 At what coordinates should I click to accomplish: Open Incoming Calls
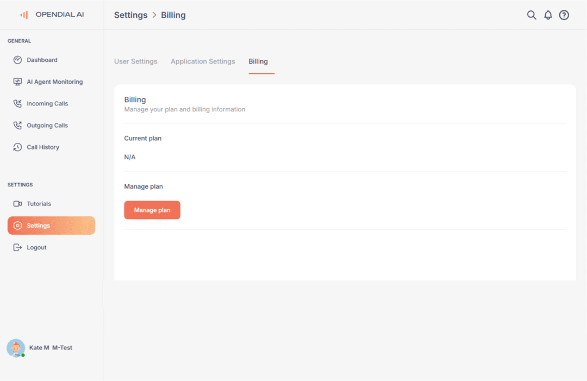point(47,103)
